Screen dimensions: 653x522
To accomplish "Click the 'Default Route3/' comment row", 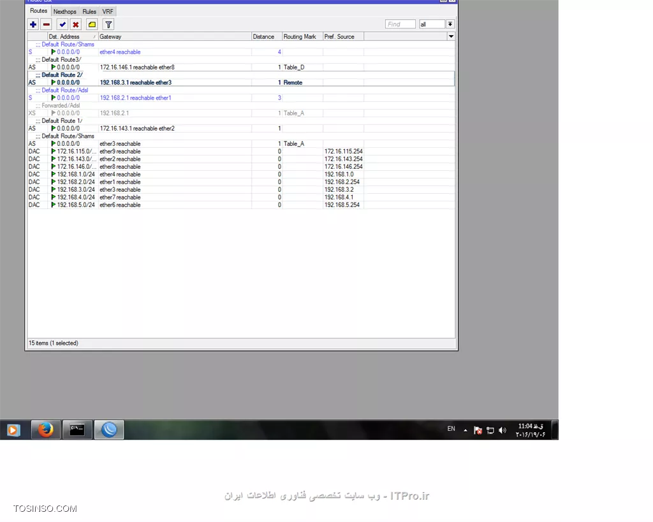I will click(240, 59).
